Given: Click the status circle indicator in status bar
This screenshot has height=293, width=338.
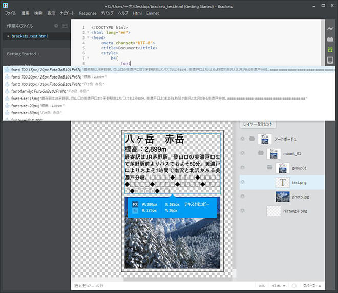Looking at the screenshot, I should pos(294,286).
